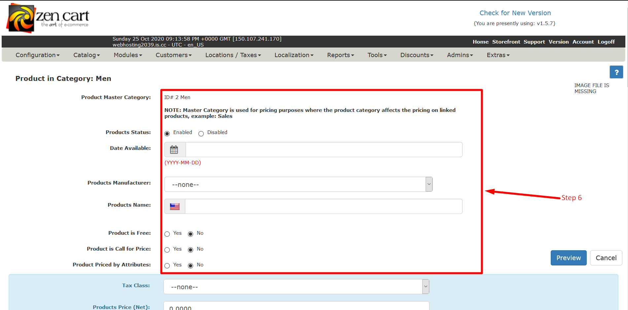Open the Tax Class dropdown
Image resolution: width=628 pixels, height=310 pixels.
[x=296, y=287]
